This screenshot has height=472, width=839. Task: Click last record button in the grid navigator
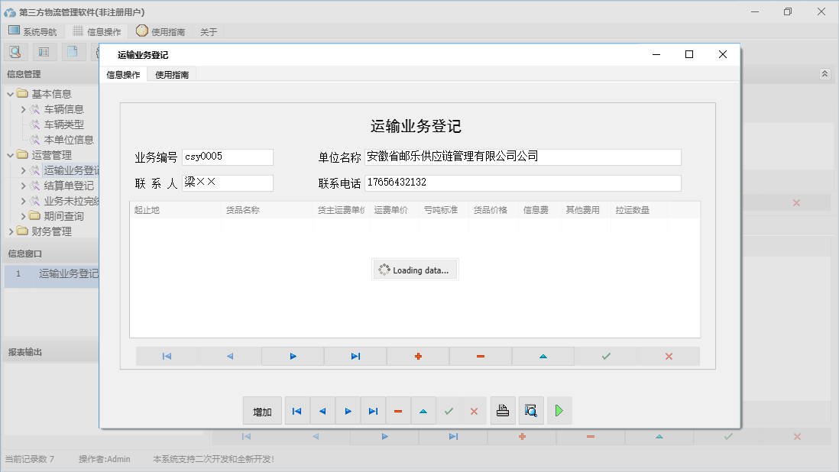point(355,356)
